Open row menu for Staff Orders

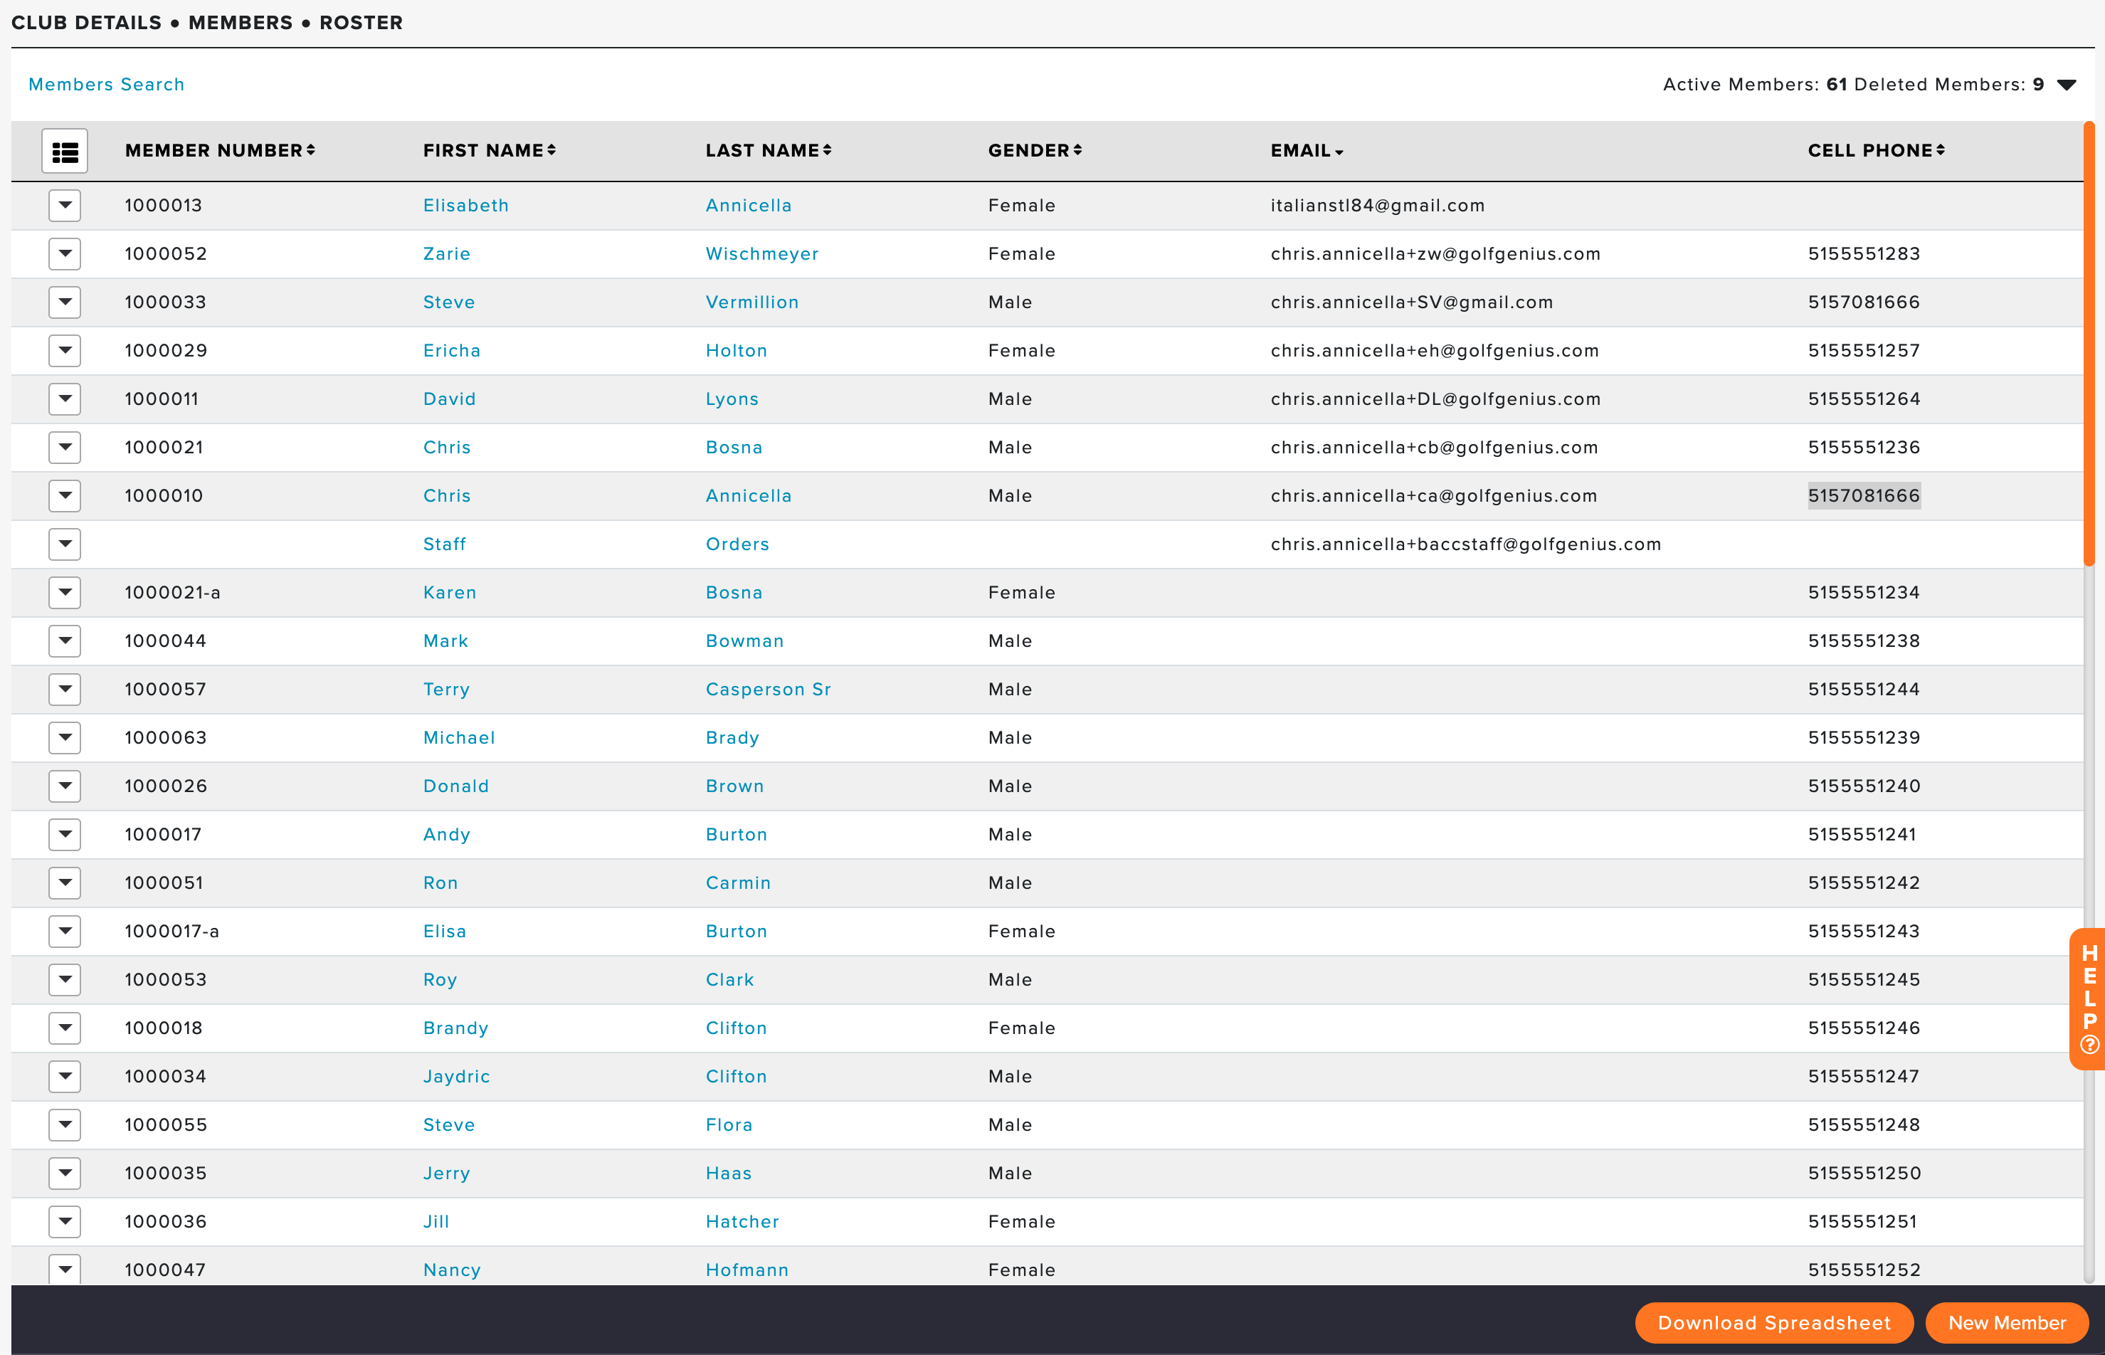click(65, 544)
